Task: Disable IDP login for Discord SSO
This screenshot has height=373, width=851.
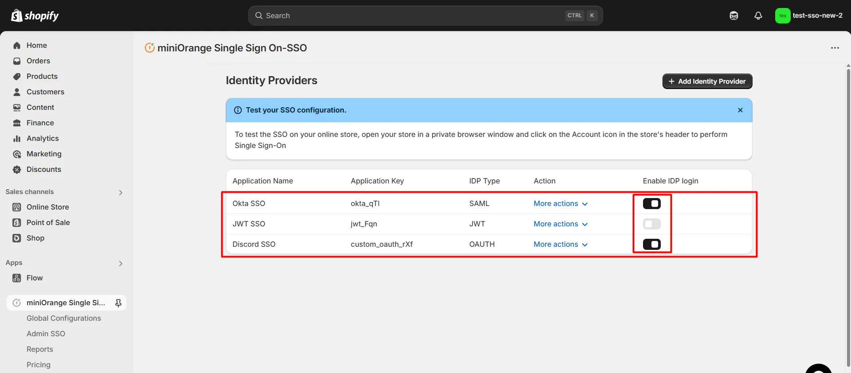Action: [x=652, y=245]
